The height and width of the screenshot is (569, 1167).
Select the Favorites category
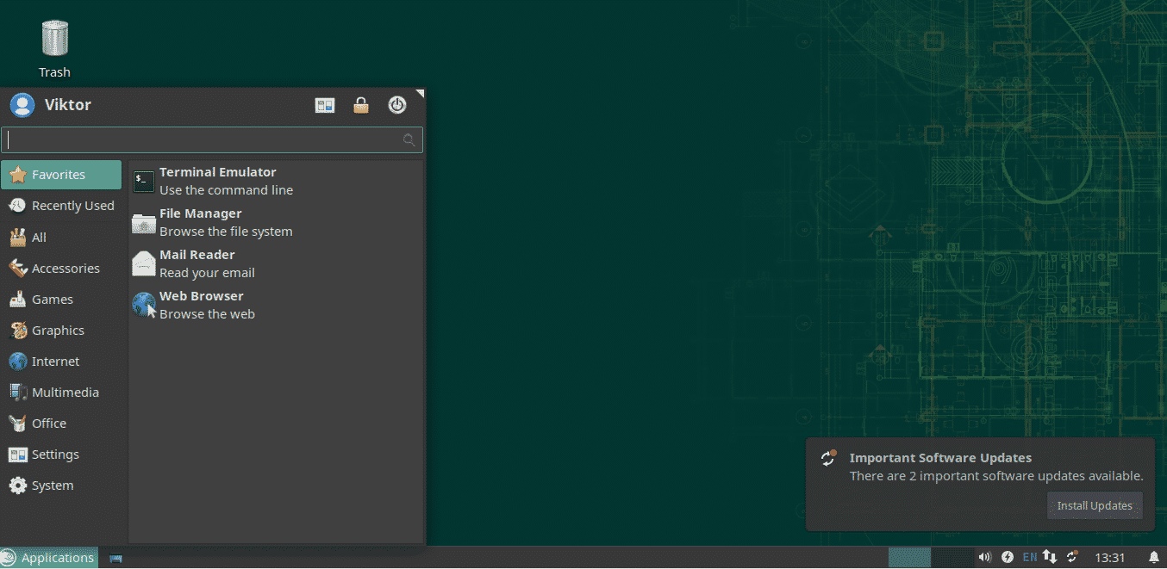click(61, 175)
